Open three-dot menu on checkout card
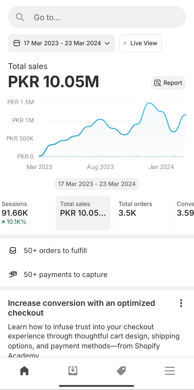This screenshot has height=390, width=194. tap(181, 303)
